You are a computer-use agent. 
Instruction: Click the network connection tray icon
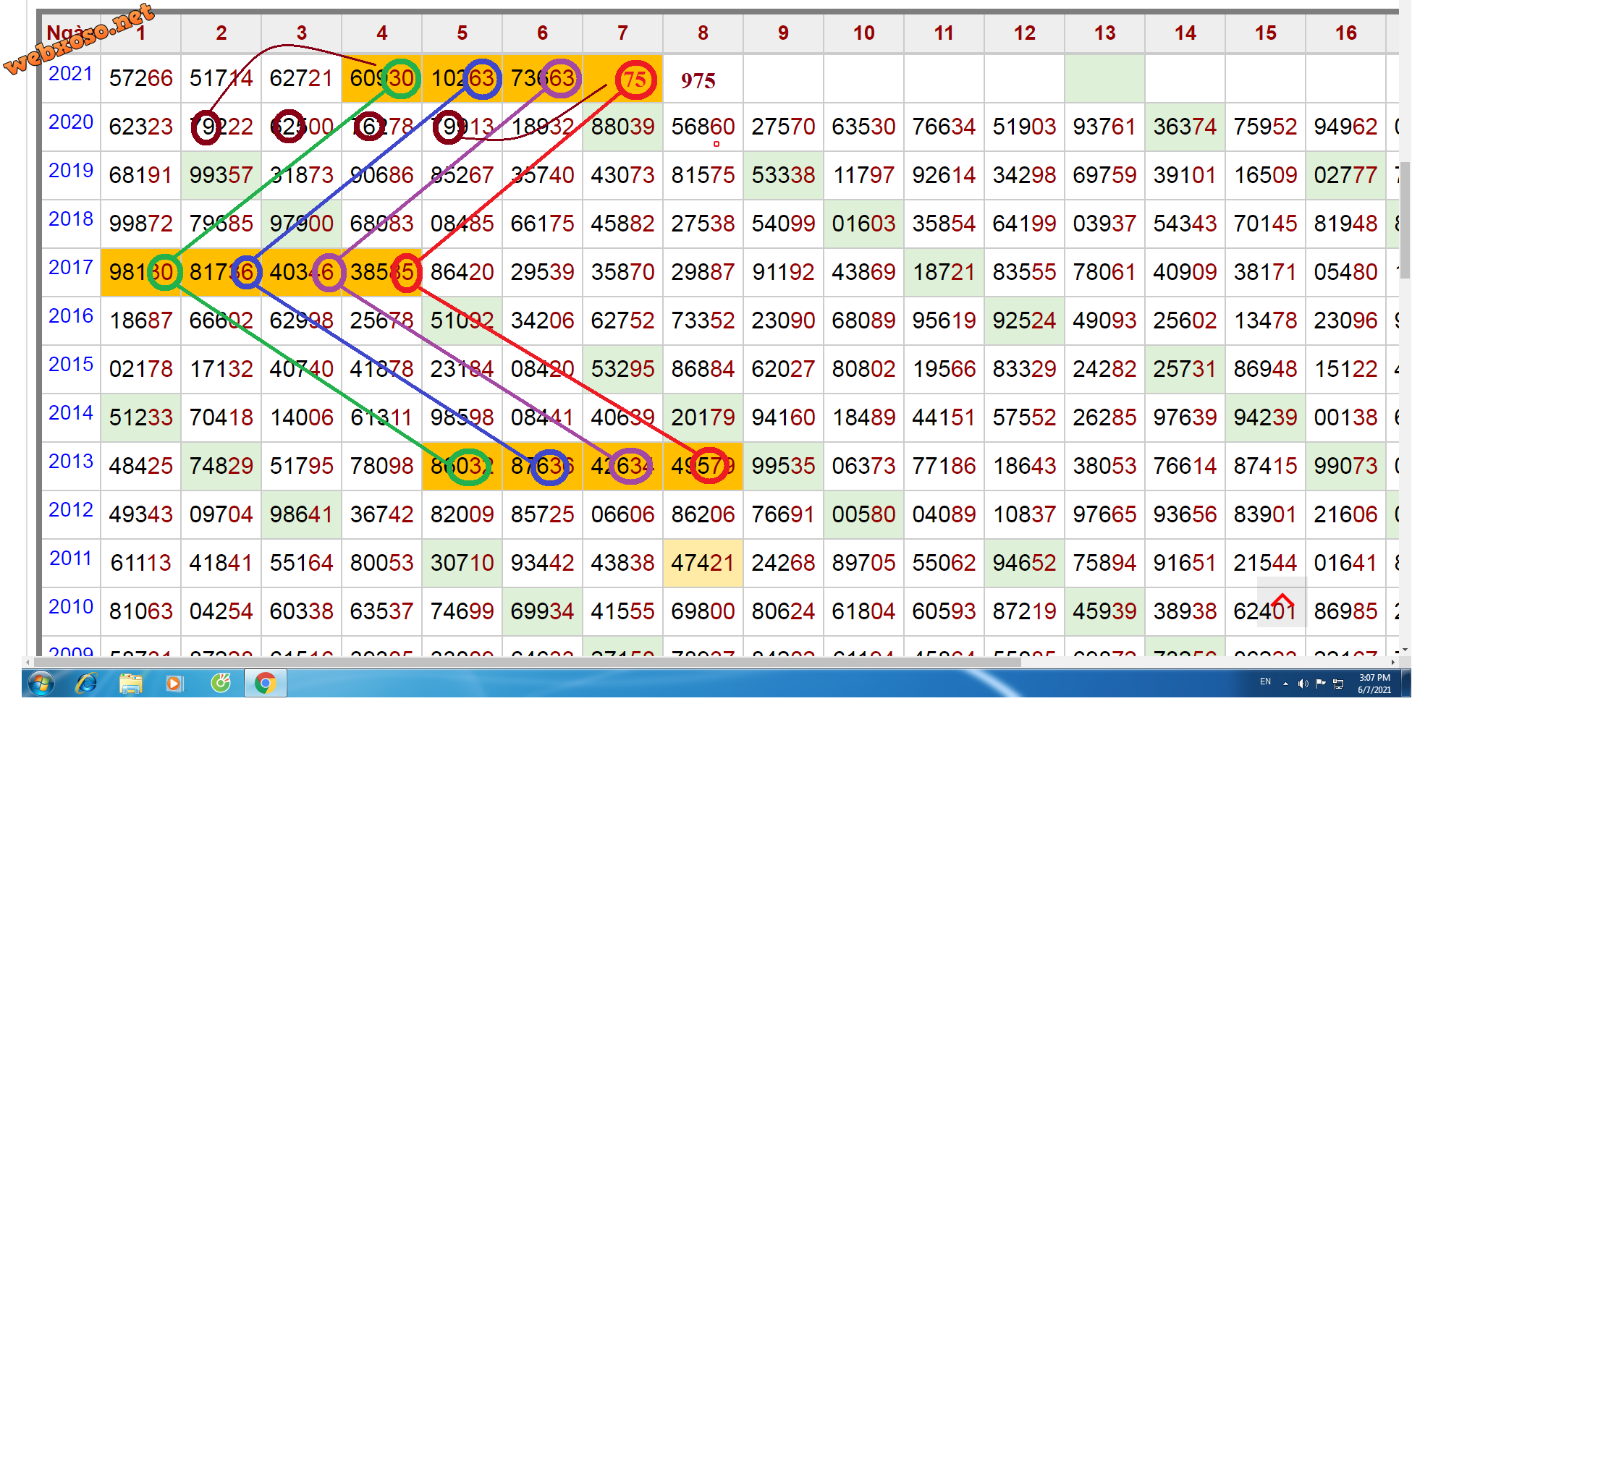(1339, 684)
